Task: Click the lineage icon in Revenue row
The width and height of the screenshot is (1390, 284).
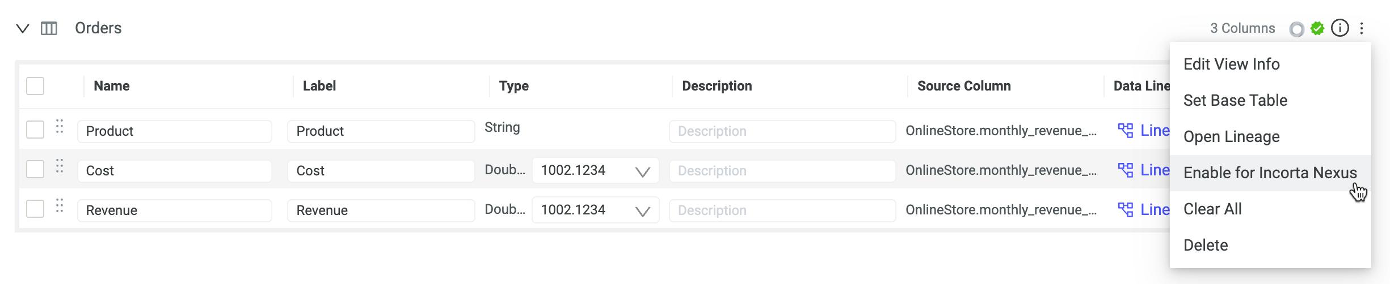Action: point(1126,210)
